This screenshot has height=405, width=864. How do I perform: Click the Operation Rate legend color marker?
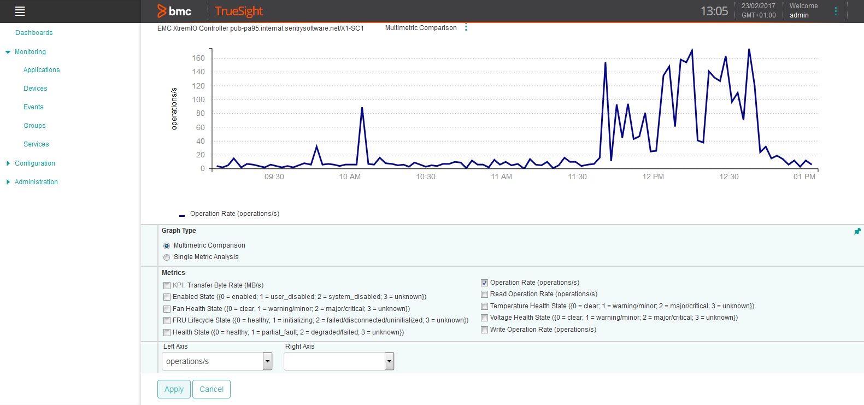coord(182,215)
